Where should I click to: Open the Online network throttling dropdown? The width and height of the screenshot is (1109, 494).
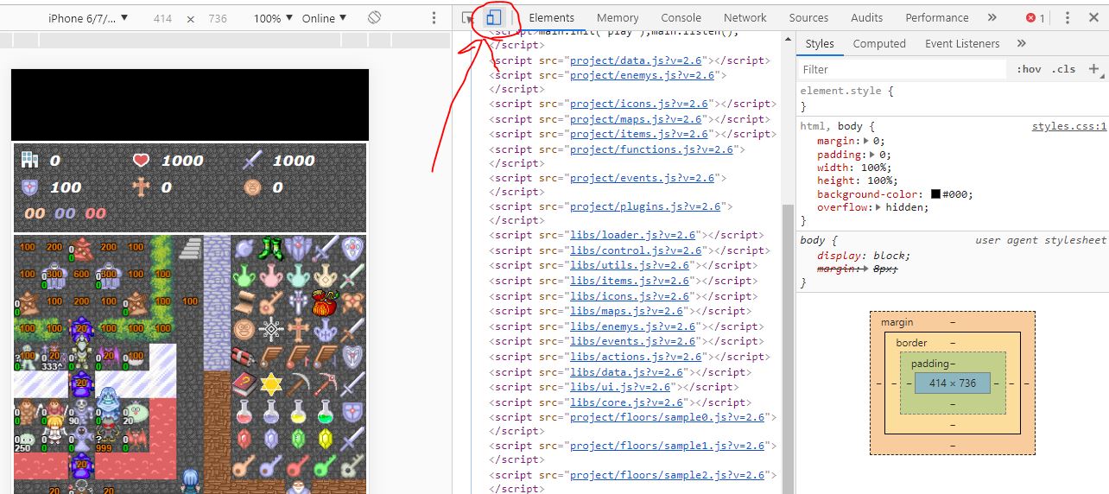[324, 18]
